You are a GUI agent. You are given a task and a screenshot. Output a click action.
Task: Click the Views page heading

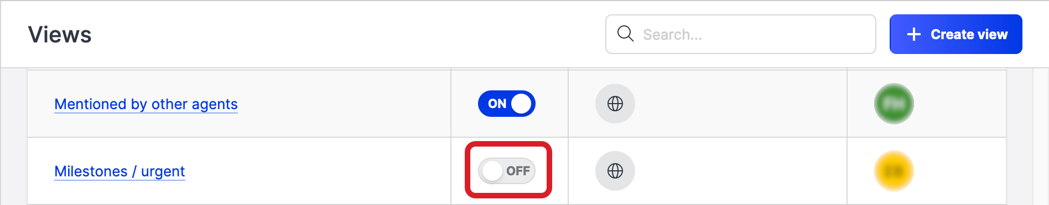point(60,34)
